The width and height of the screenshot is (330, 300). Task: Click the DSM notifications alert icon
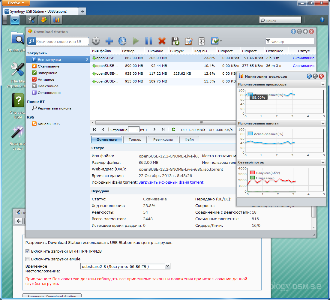click(322, 19)
